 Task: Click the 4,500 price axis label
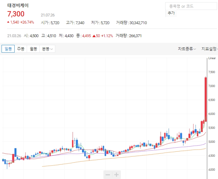(211, 156)
